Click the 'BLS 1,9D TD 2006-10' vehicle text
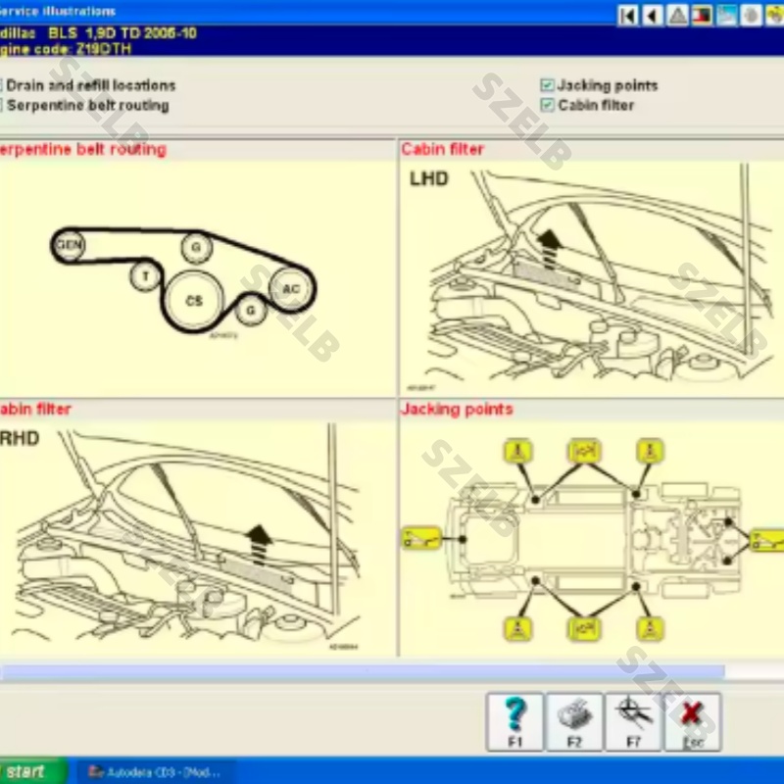This screenshot has width=784, height=784. tap(122, 33)
